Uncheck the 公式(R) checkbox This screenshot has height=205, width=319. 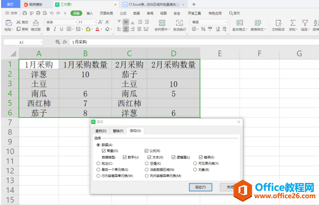coord(146,150)
